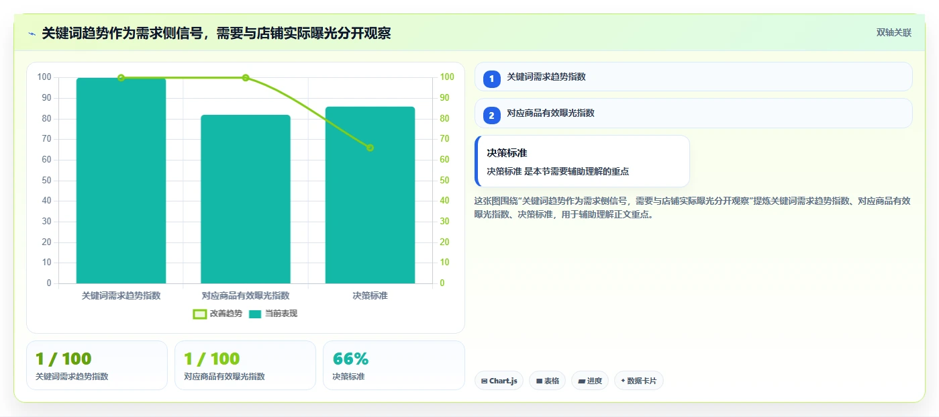
Task: Click the sparkle icon in 数据卡片 tag
Action: tap(624, 381)
